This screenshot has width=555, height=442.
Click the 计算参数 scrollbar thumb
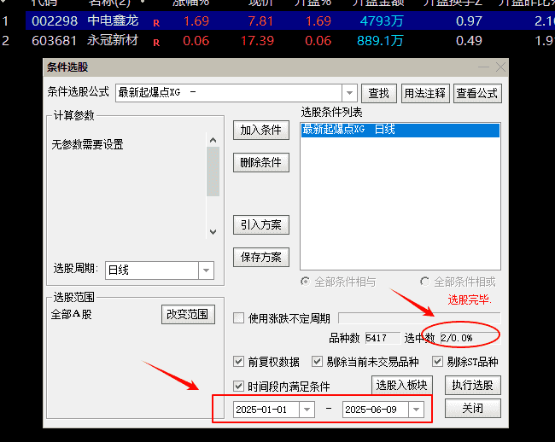point(213,172)
